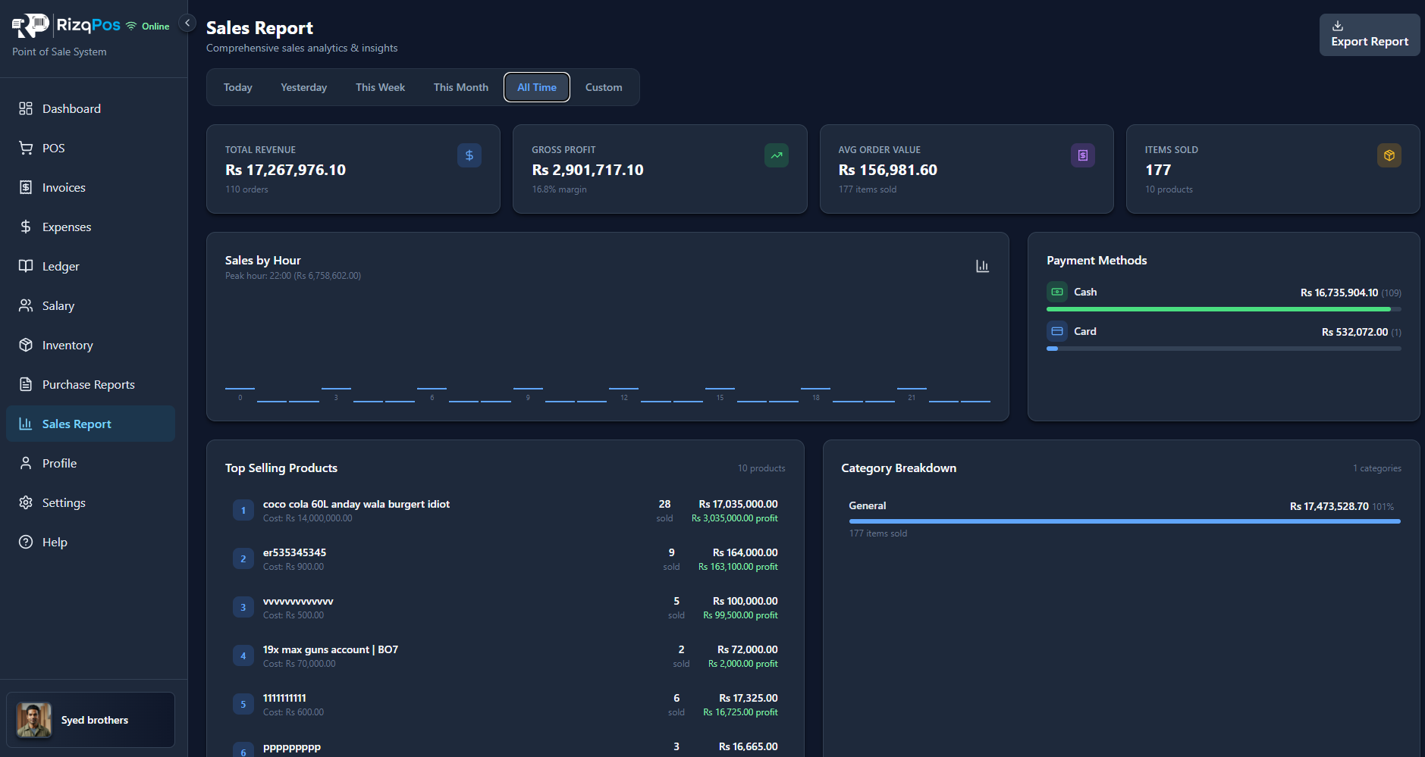
Task: Select the POS cart icon in sidebar
Action: pos(25,148)
